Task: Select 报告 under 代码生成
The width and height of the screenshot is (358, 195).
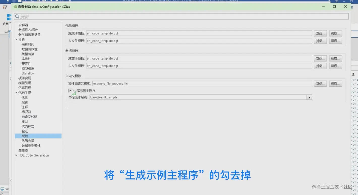Action: [25, 102]
